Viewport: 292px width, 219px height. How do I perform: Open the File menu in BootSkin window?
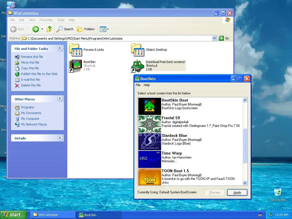(x=138, y=85)
